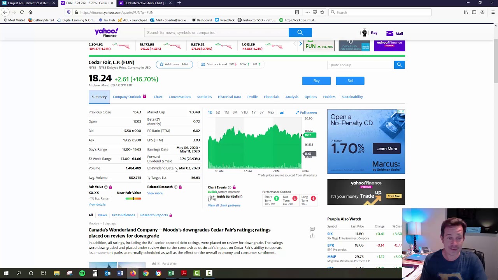Image resolution: width=498 pixels, height=280 pixels.
Task: Click the news article share icon
Action: click(x=312, y=236)
